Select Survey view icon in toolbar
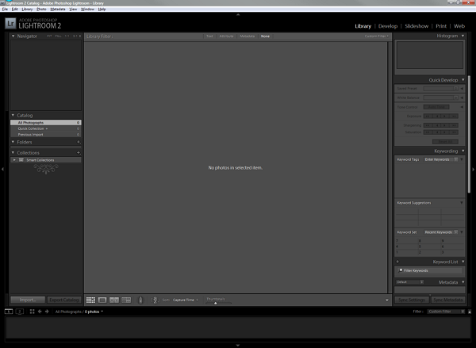Screen dimensions: 476x348 pyautogui.click(x=126, y=300)
